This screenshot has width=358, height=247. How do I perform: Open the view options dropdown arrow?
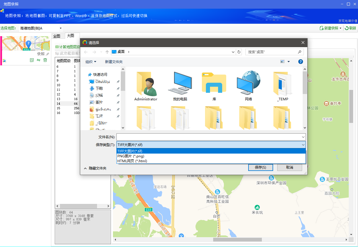pos(288,62)
